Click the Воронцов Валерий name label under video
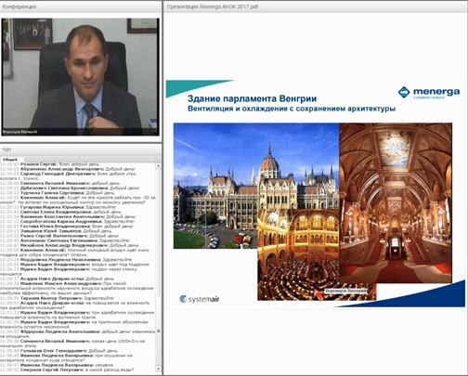 [19, 132]
